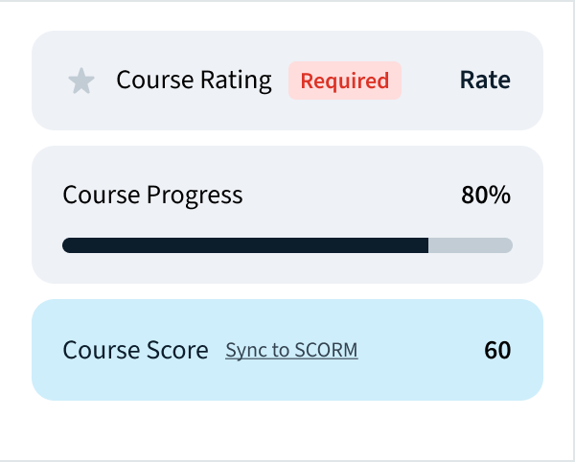Click empty space between Course Progress and 80%

352,196
